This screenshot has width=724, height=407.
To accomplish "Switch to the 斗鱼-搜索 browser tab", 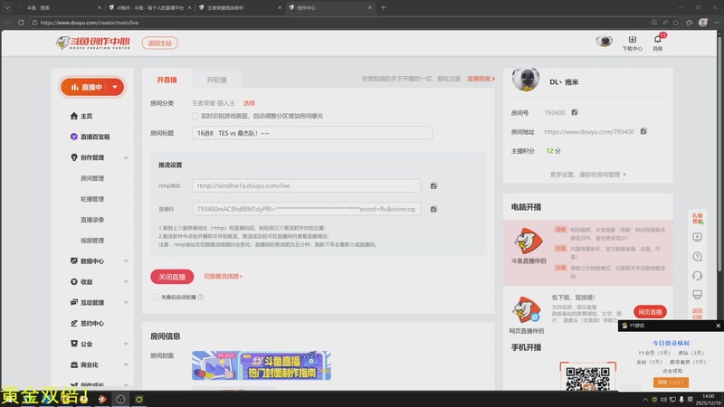I will point(58,8).
